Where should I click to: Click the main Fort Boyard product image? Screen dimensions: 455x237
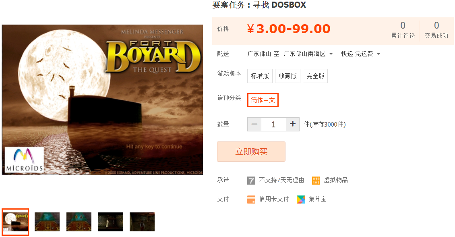coord(102,100)
